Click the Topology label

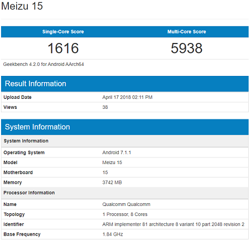[x=14, y=214]
